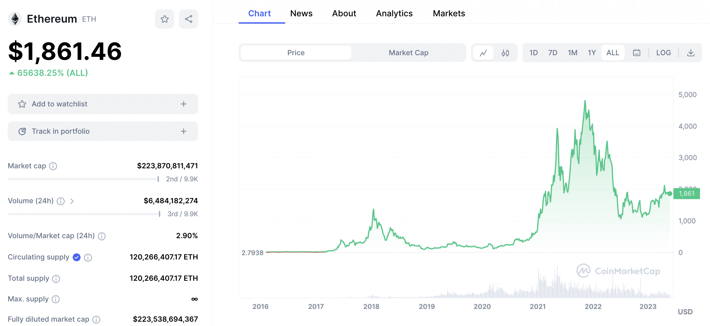Click the watchlist star icon in button

(22, 104)
